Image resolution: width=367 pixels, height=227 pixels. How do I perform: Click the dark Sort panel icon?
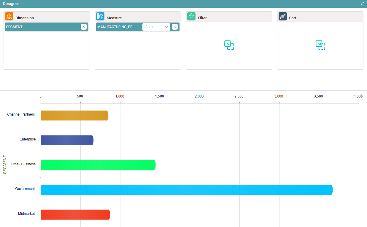point(283,17)
